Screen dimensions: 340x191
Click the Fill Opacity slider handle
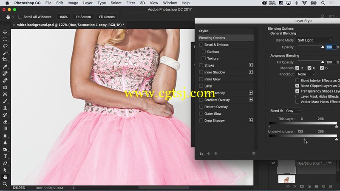323,62
